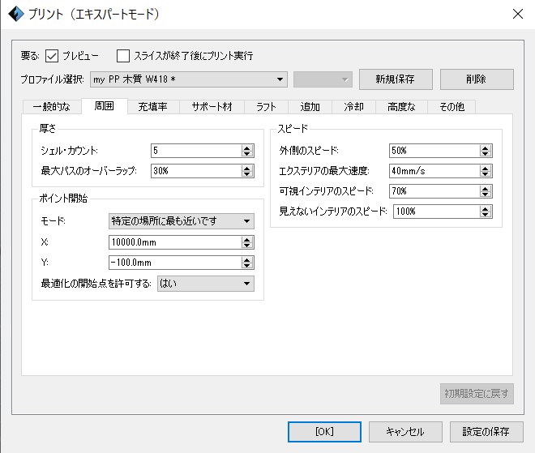
Task: Click the disabled dropdown beside profile selector
Action: 323,79
